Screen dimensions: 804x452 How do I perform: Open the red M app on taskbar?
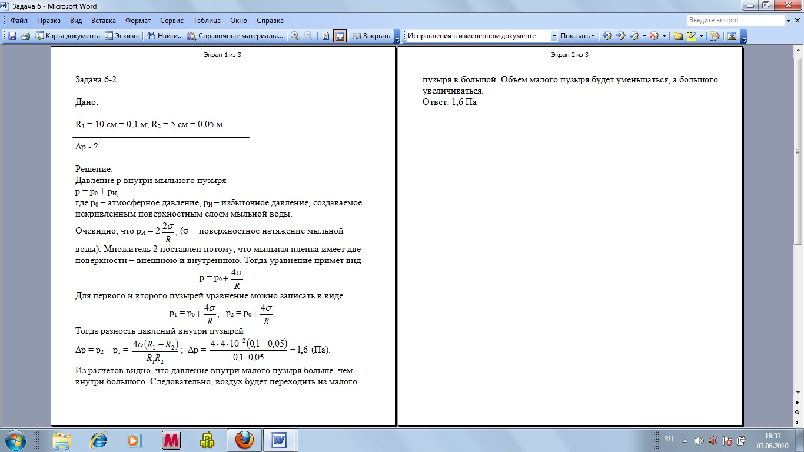(171, 440)
